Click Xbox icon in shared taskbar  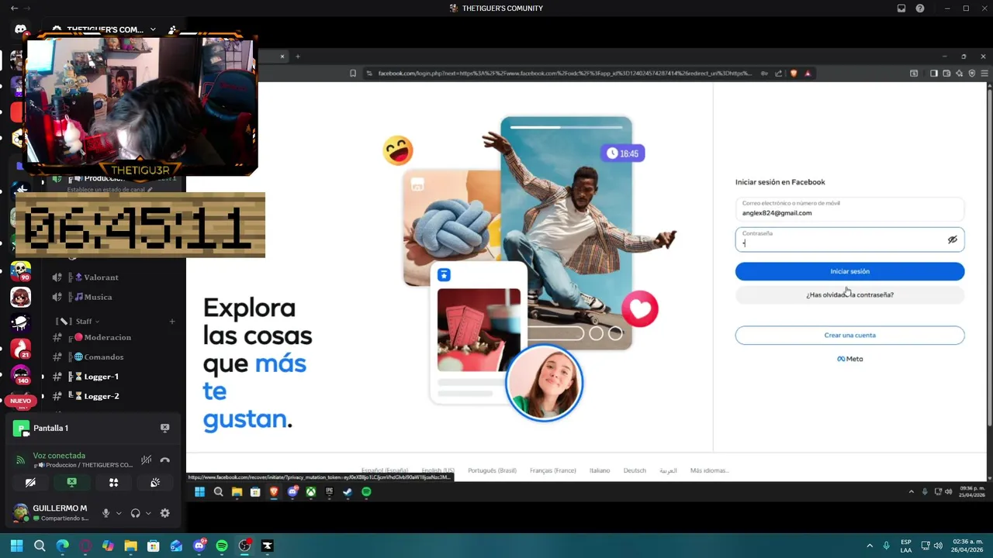click(310, 491)
